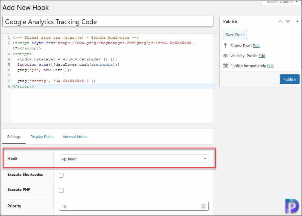The width and height of the screenshot is (302, 216).
Task: Click the Priority label
Action: coord(14,206)
